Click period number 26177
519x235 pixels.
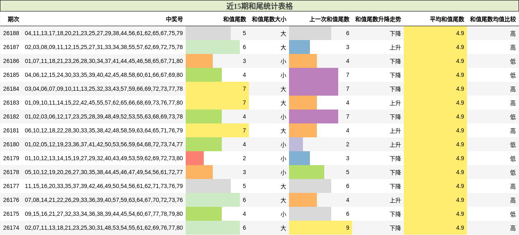11,186
